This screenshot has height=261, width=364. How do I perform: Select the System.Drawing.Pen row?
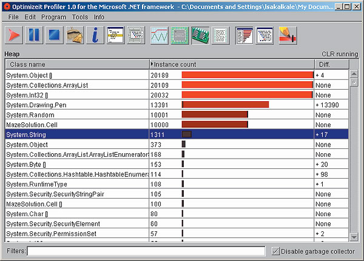[x=177, y=105]
